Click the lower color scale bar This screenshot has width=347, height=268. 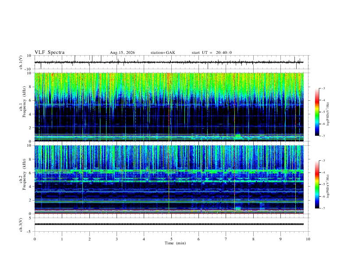tap(317, 184)
